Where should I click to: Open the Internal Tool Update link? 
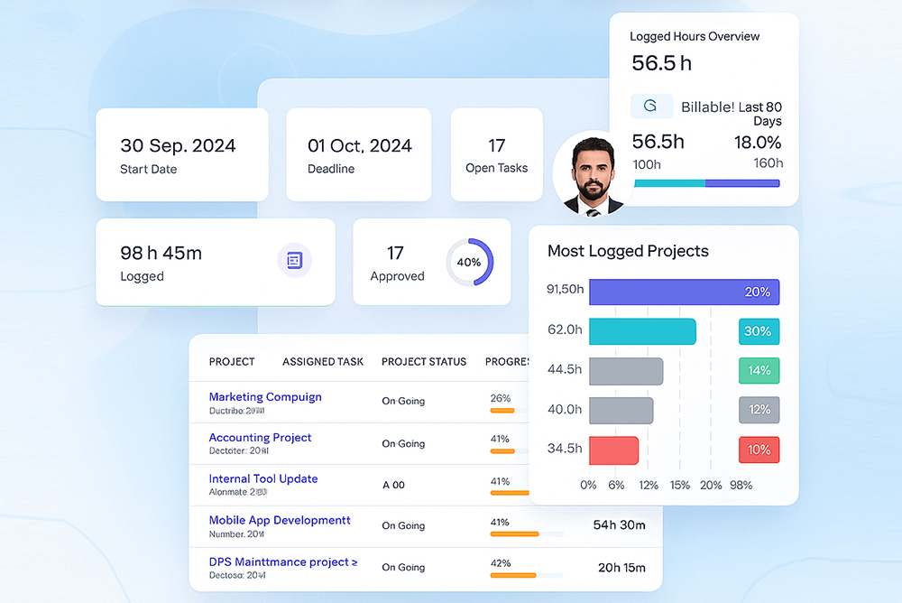pos(263,478)
